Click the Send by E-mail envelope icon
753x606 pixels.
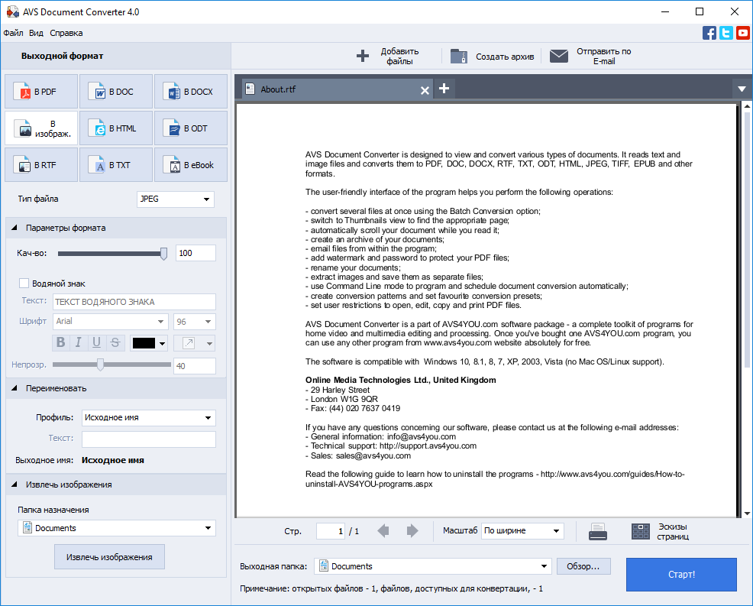[x=559, y=56]
